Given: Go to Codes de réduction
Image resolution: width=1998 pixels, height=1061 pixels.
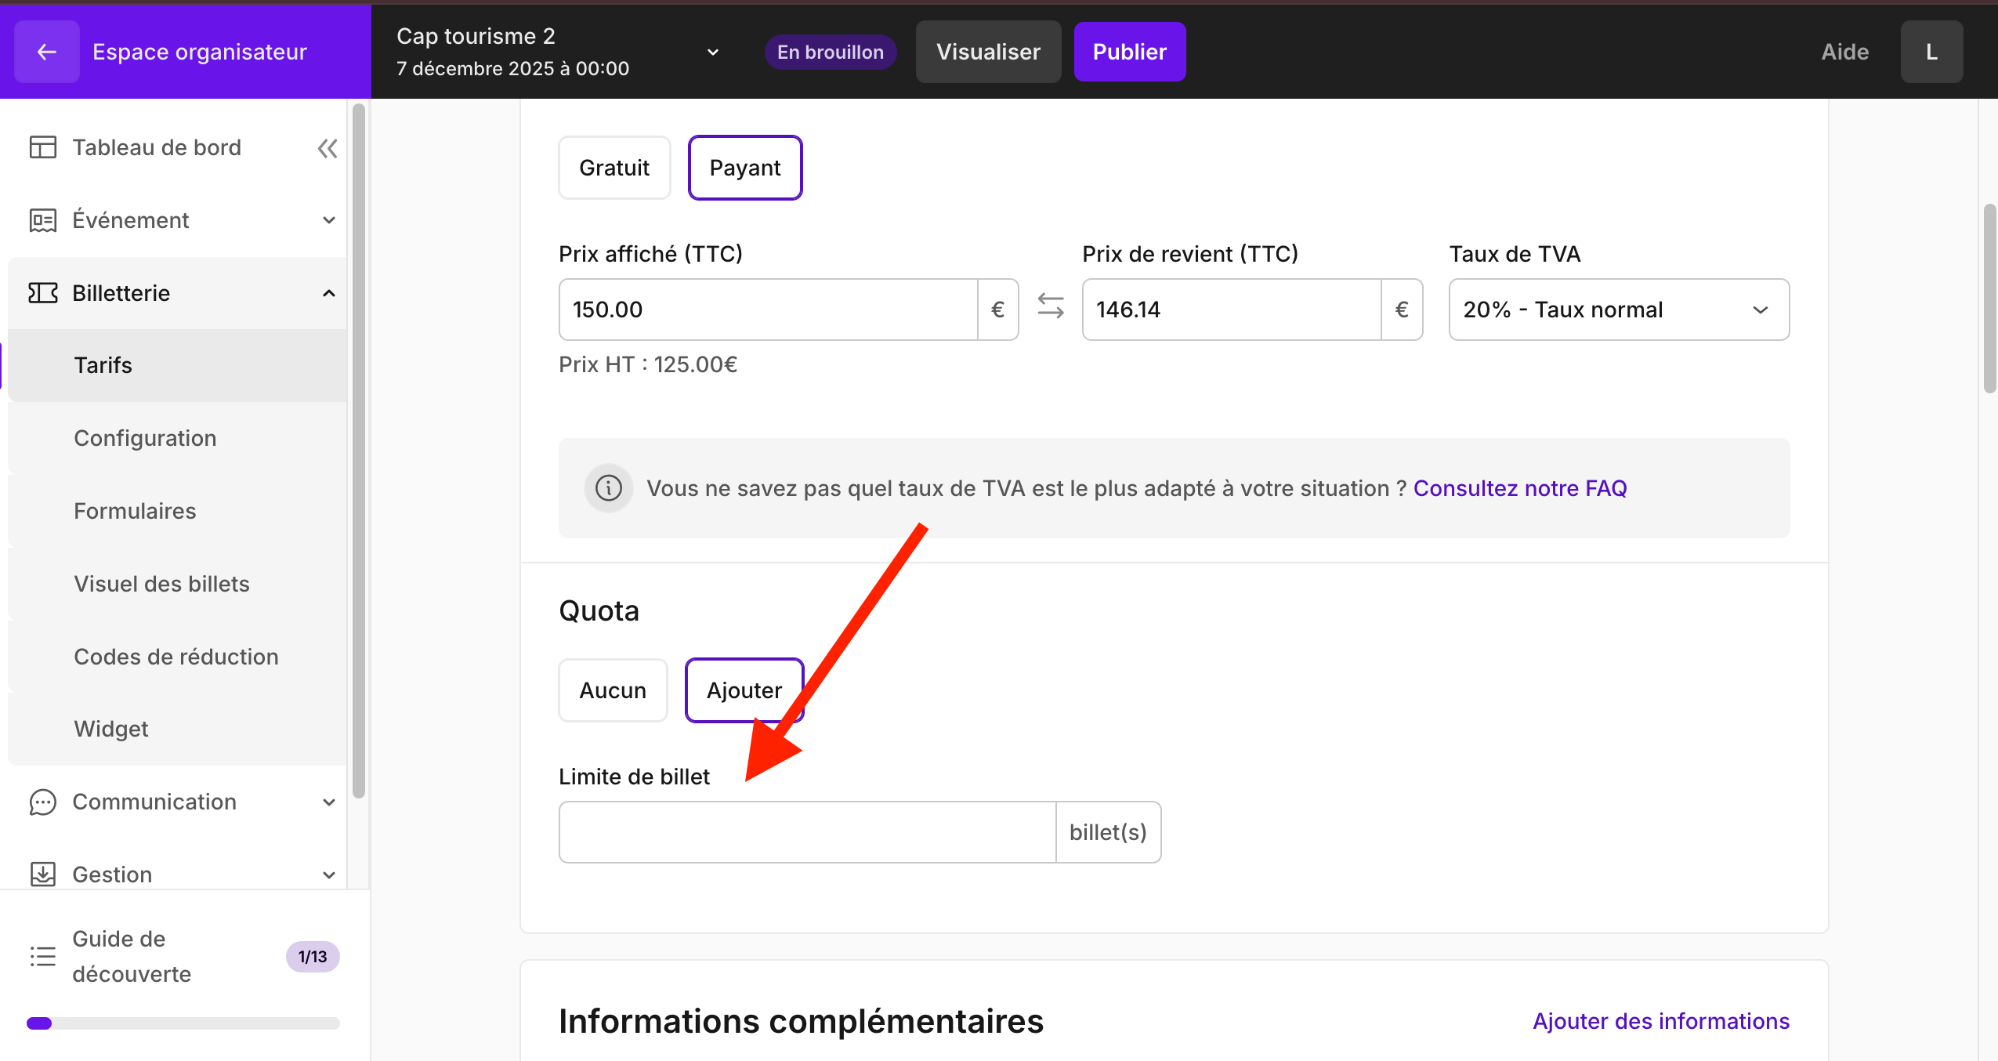Looking at the screenshot, I should [176, 657].
